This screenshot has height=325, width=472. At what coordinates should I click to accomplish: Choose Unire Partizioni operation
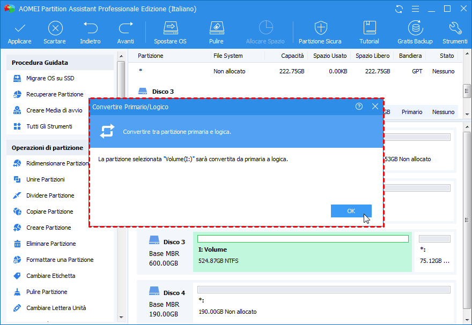click(46, 179)
